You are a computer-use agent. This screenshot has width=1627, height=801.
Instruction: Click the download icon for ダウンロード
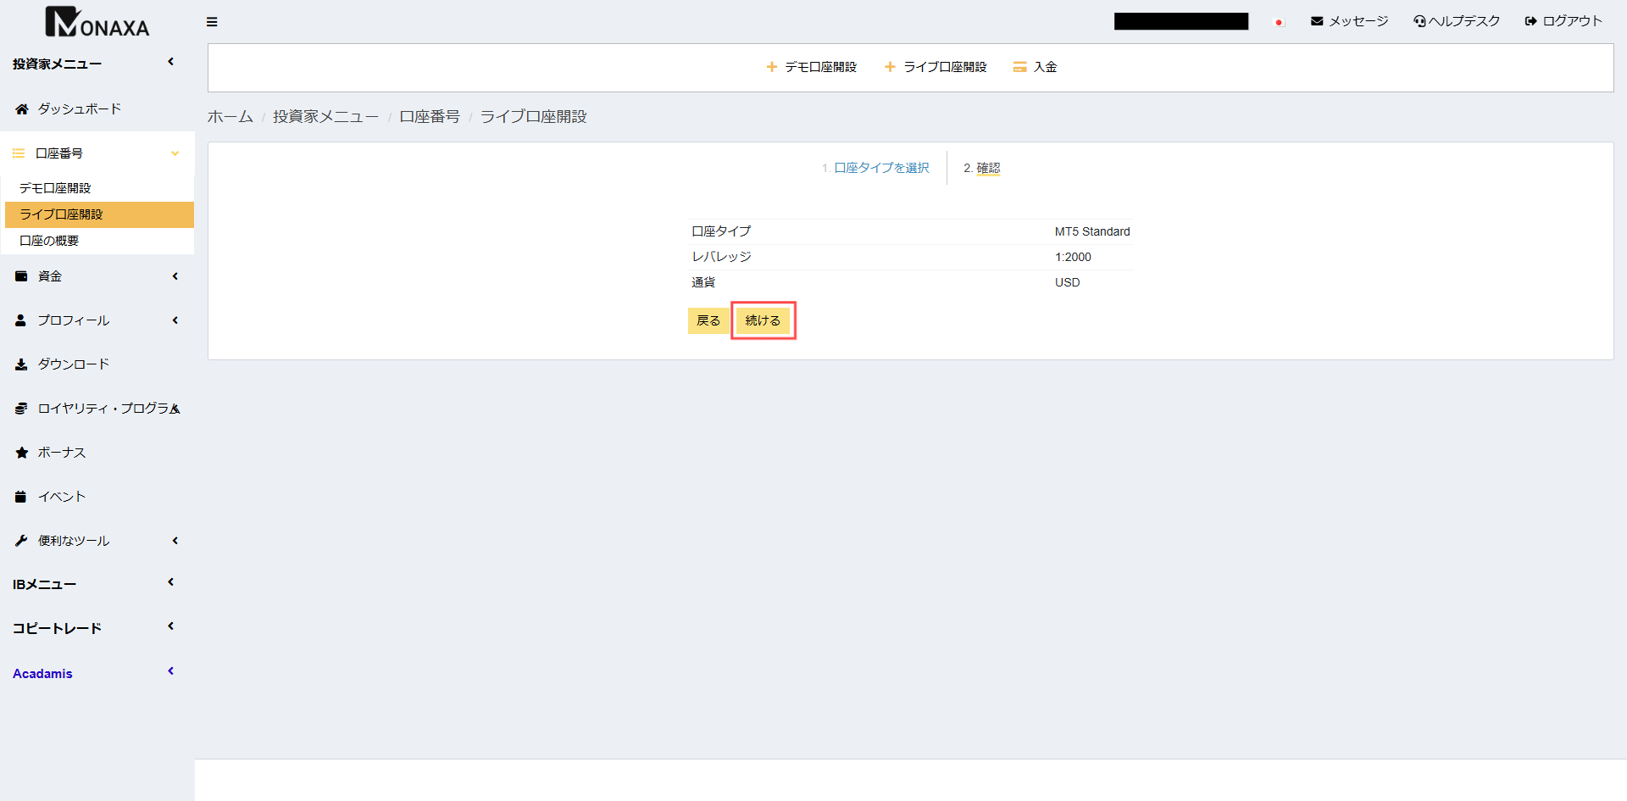coord(22,364)
